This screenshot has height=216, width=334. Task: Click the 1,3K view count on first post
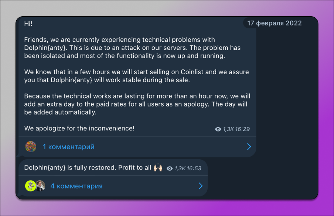click(x=228, y=129)
